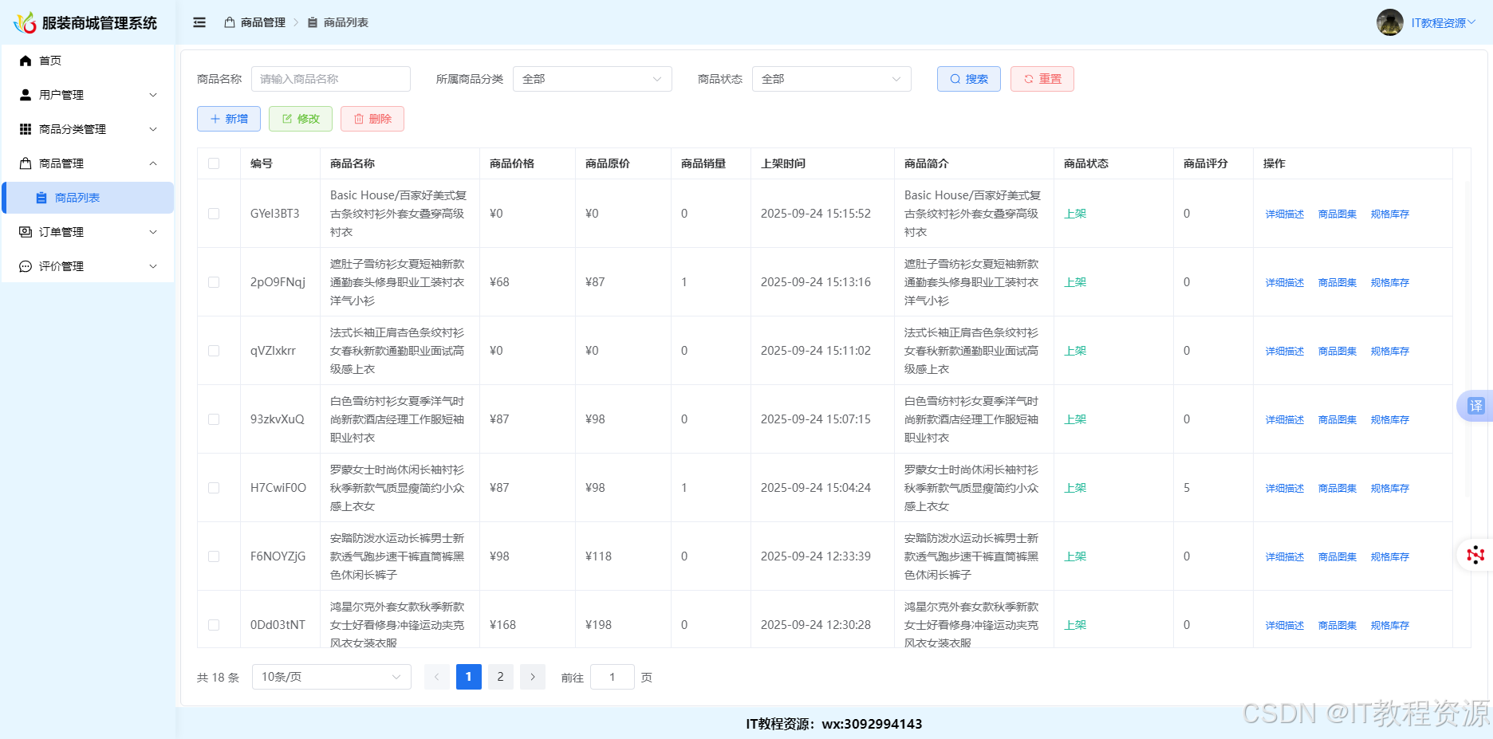1493x739 pixels.
Task: Expand the 评价管理 sidebar menu
Action: [x=88, y=266]
